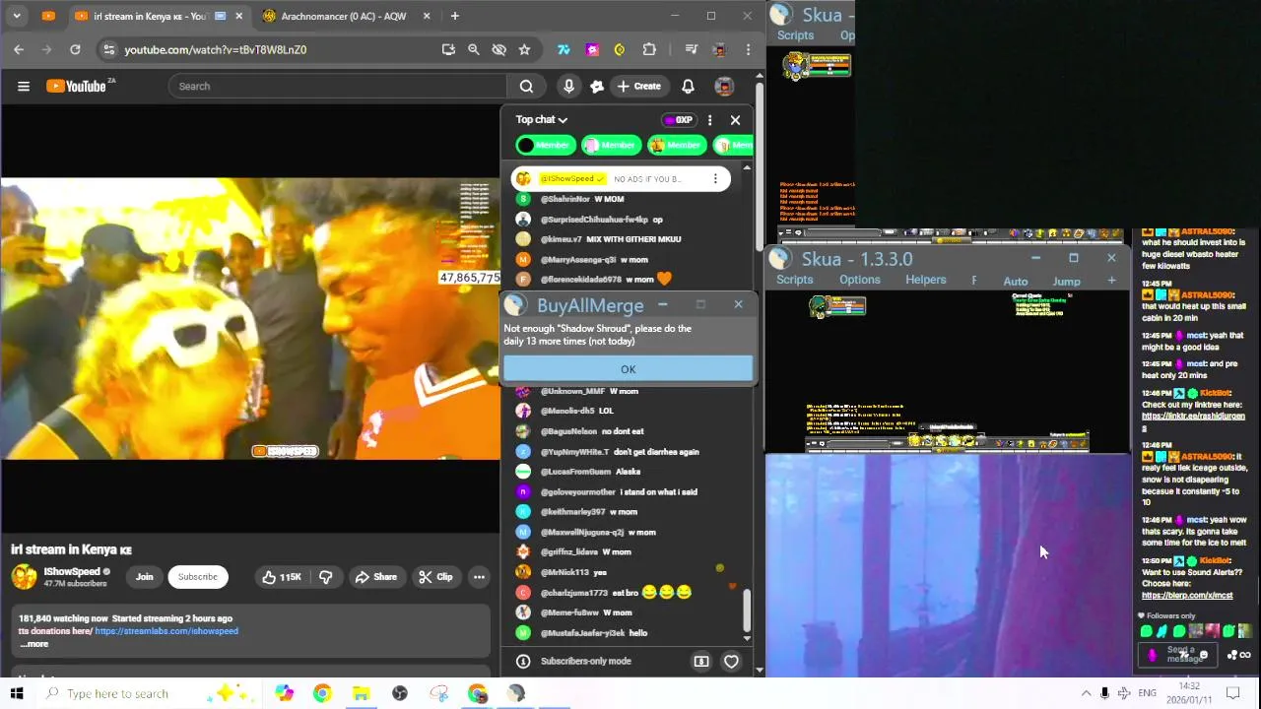Image resolution: width=1261 pixels, height=709 pixels.
Task: Open the Options menu in Skua 1.3.3.0
Action: 859,280
